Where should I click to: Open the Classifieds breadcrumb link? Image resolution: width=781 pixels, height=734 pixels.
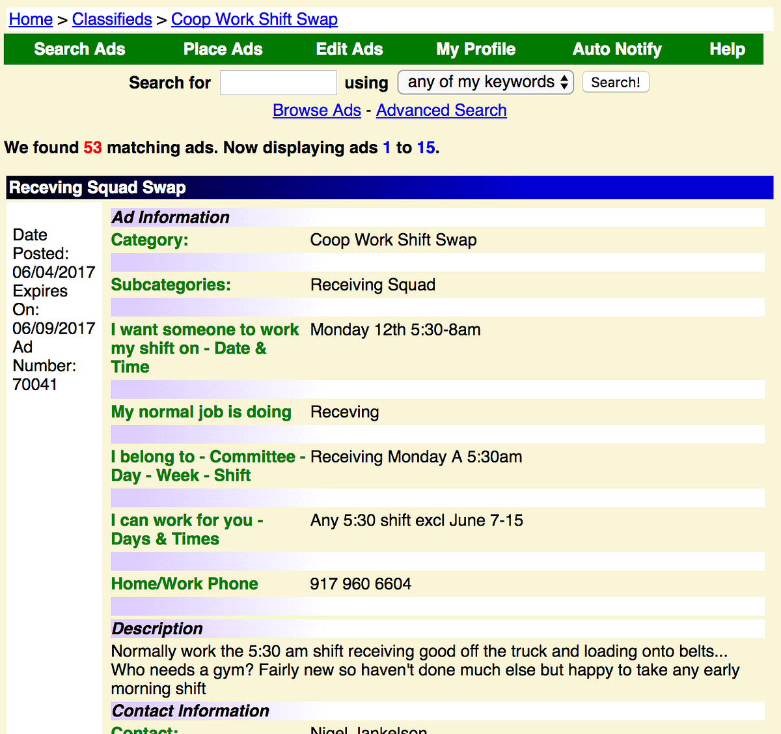click(112, 19)
